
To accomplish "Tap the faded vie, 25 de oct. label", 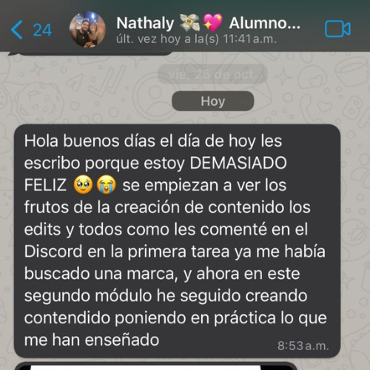I will (x=212, y=75).
